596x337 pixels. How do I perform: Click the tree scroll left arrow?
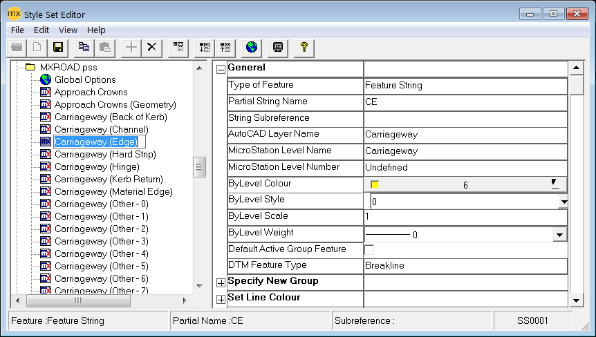(17, 300)
